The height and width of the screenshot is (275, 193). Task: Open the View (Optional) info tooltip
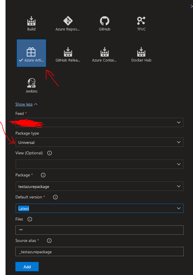[49, 153]
